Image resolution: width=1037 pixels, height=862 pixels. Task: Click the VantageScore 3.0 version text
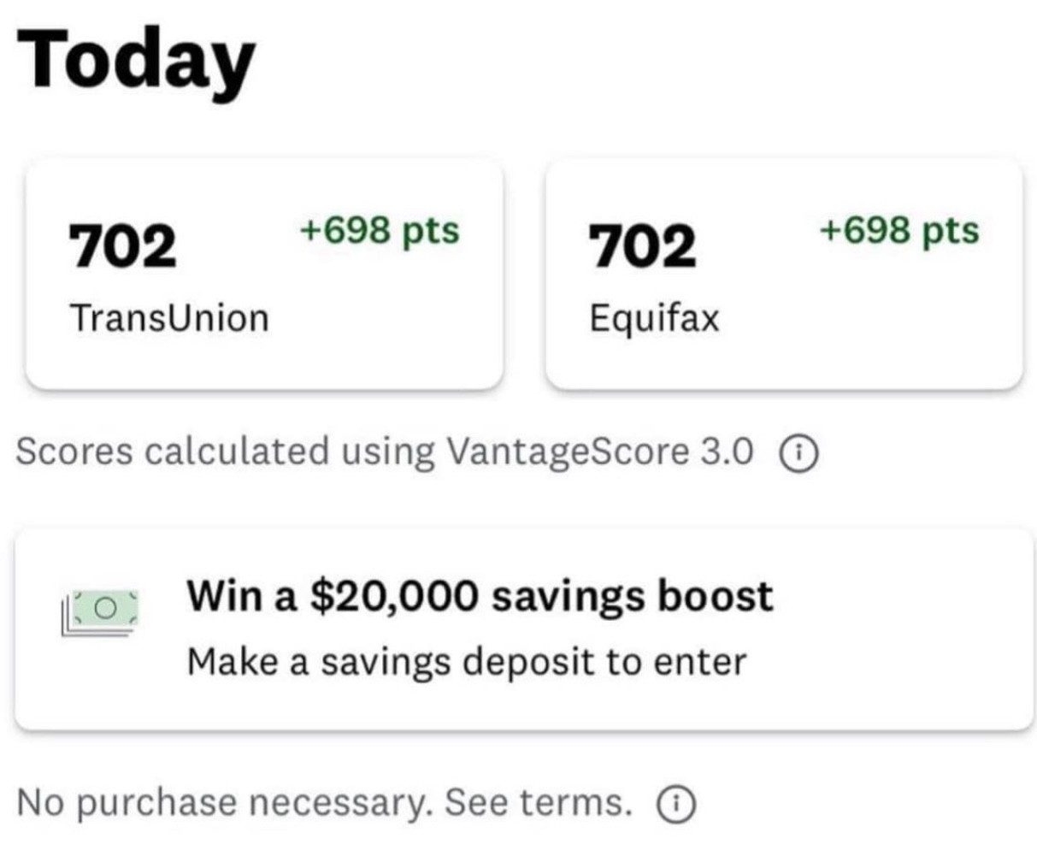click(600, 452)
